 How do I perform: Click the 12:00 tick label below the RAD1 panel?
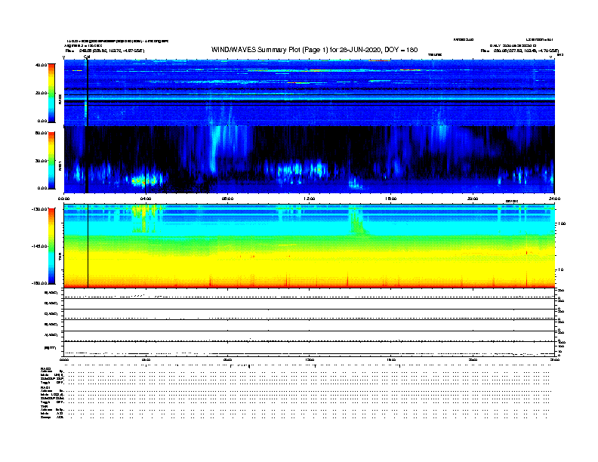tap(310, 199)
